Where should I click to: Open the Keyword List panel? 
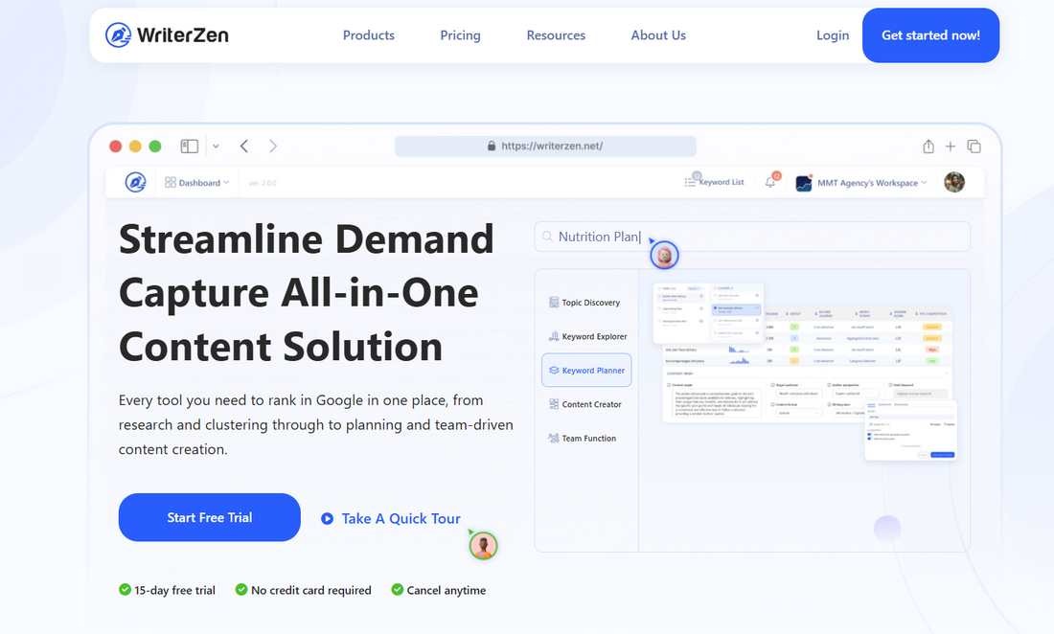pyautogui.click(x=715, y=181)
